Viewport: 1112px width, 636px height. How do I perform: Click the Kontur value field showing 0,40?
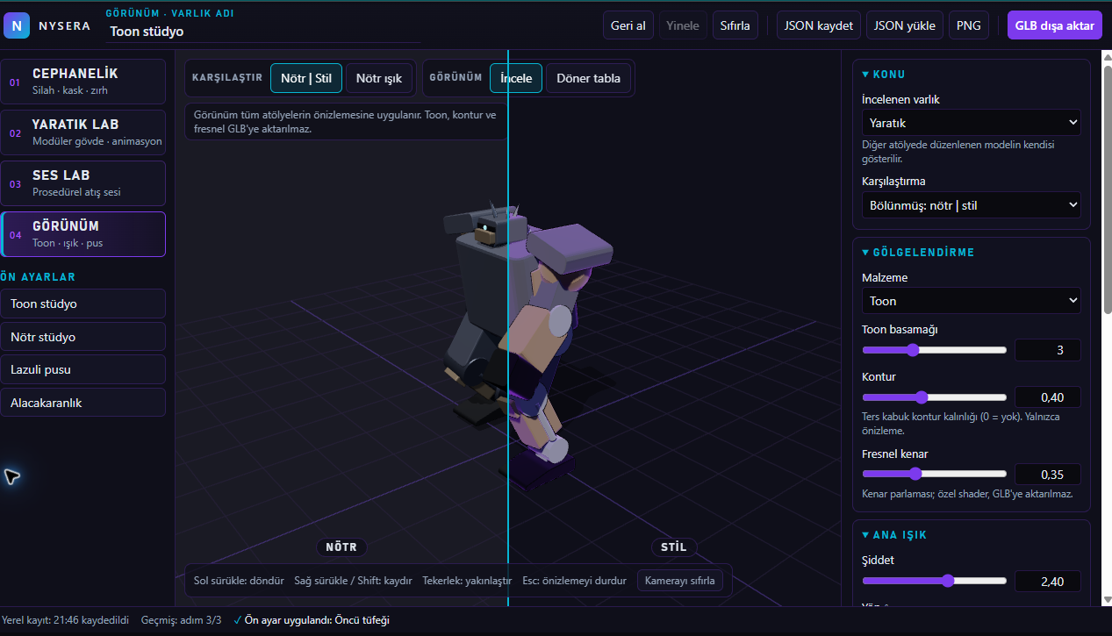pyautogui.click(x=1048, y=397)
